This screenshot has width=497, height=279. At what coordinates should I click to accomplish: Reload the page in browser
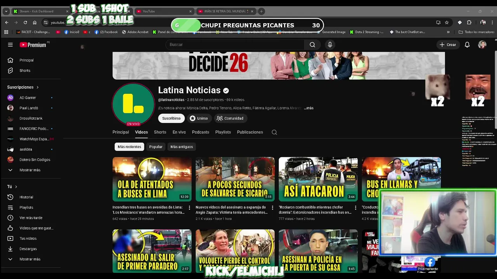[x=25, y=22]
